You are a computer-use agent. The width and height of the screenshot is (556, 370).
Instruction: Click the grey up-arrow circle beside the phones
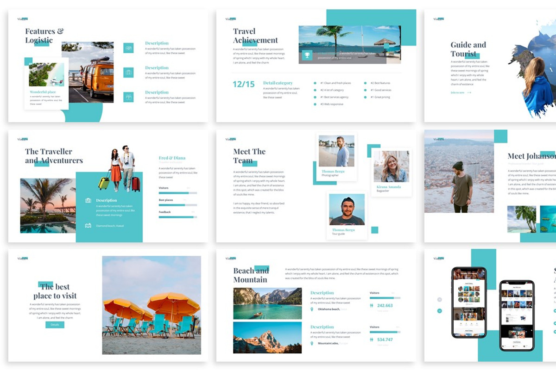pos(439,300)
